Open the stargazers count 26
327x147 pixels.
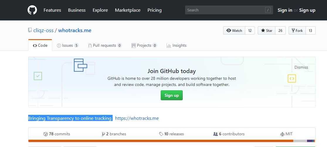click(x=280, y=31)
